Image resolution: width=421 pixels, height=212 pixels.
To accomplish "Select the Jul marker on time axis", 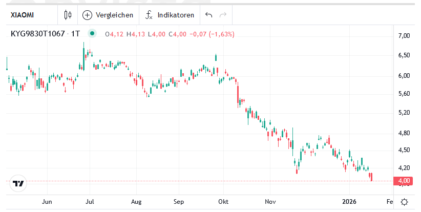I will (x=90, y=202).
